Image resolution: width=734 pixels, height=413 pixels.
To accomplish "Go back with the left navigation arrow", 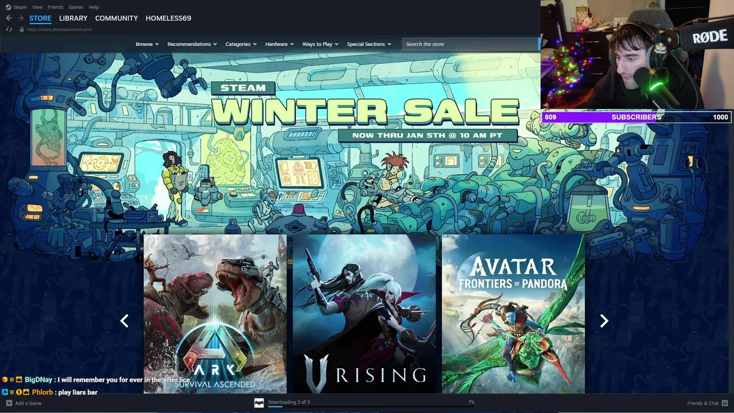I will click(9, 18).
